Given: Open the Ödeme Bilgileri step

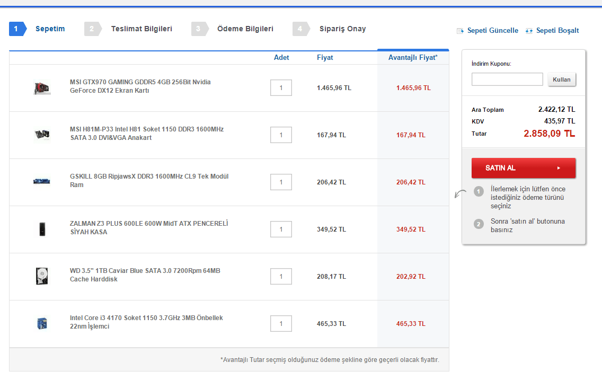Looking at the screenshot, I should (x=245, y=29).
